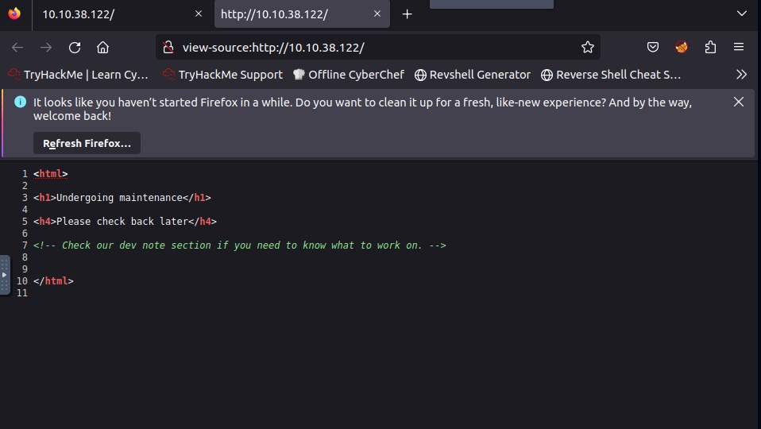Dismiss the Firefox notification bar
Image resolution: width=761 pixels, height=429 pixels.
[738, 102]
